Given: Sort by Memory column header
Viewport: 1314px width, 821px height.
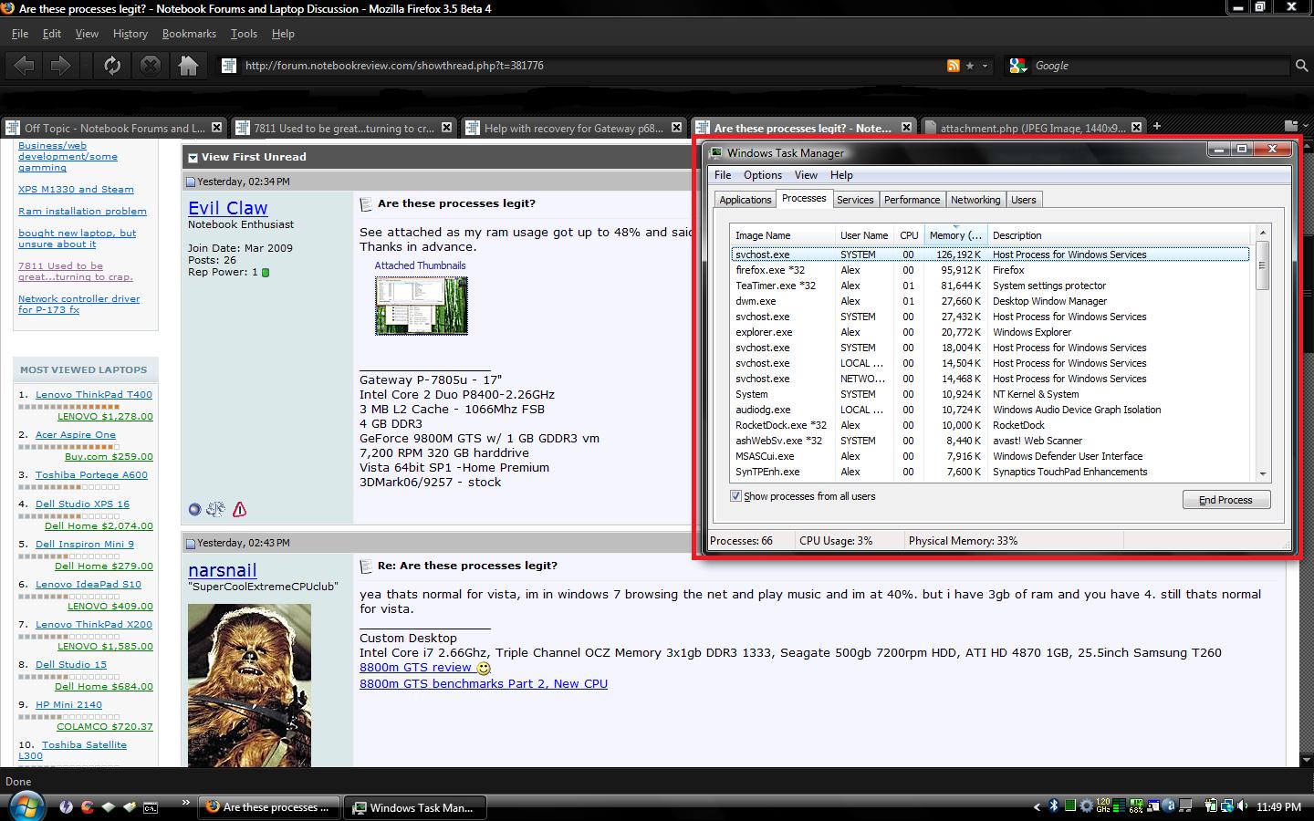Looking at the screenshot, I should (x=955, y=235).
